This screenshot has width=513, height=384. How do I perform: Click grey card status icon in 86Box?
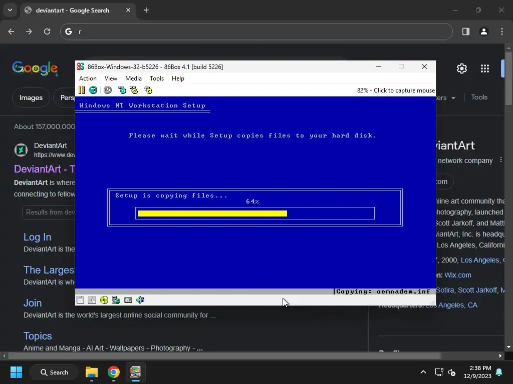pos(128,300)
